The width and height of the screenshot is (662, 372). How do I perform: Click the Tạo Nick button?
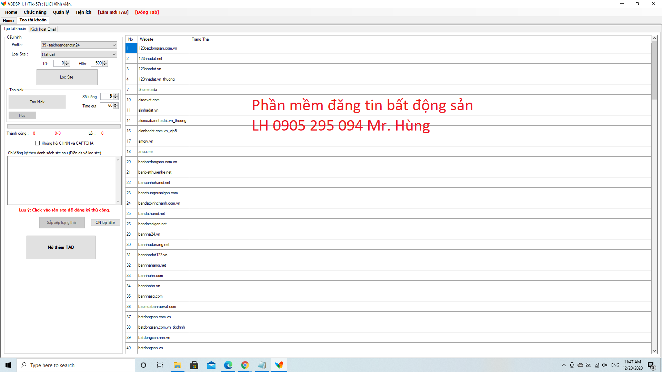37,102
